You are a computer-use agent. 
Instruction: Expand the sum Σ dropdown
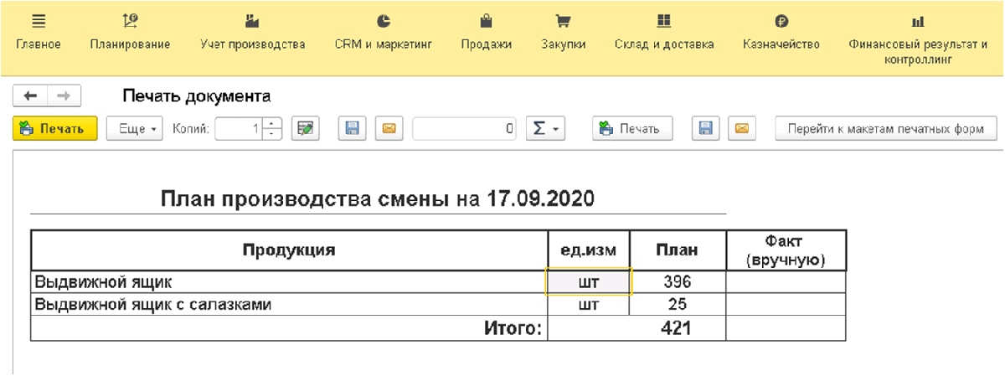click(x=546, y=129)
